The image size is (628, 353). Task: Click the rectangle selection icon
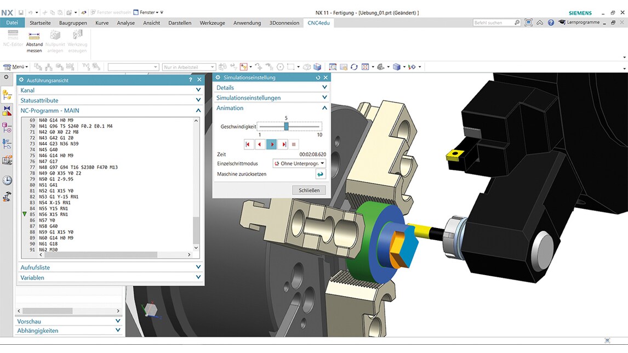coord(291,67)
